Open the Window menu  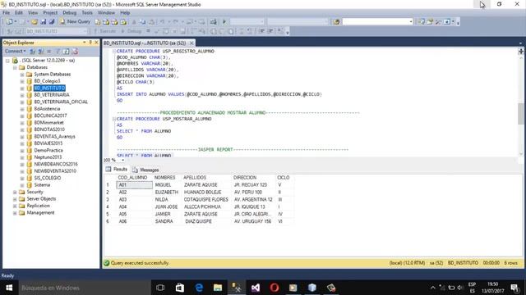pyautogui.click(x=106, y=13)
